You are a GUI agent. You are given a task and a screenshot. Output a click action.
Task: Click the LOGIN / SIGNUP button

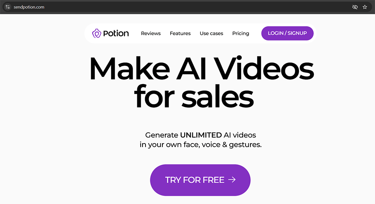287,33
